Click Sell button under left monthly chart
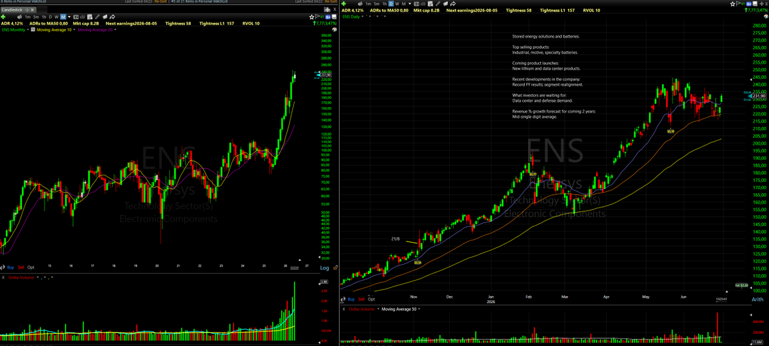769x346 pixels. point(21,267)
